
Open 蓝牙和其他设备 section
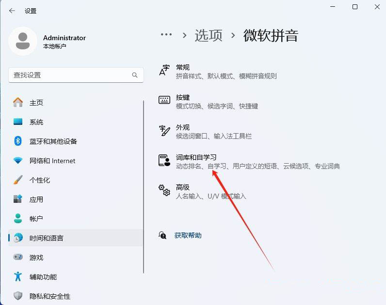76,141
